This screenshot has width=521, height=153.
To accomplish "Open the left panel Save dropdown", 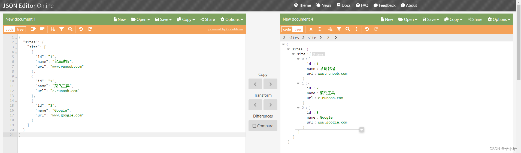I will 163,19.
